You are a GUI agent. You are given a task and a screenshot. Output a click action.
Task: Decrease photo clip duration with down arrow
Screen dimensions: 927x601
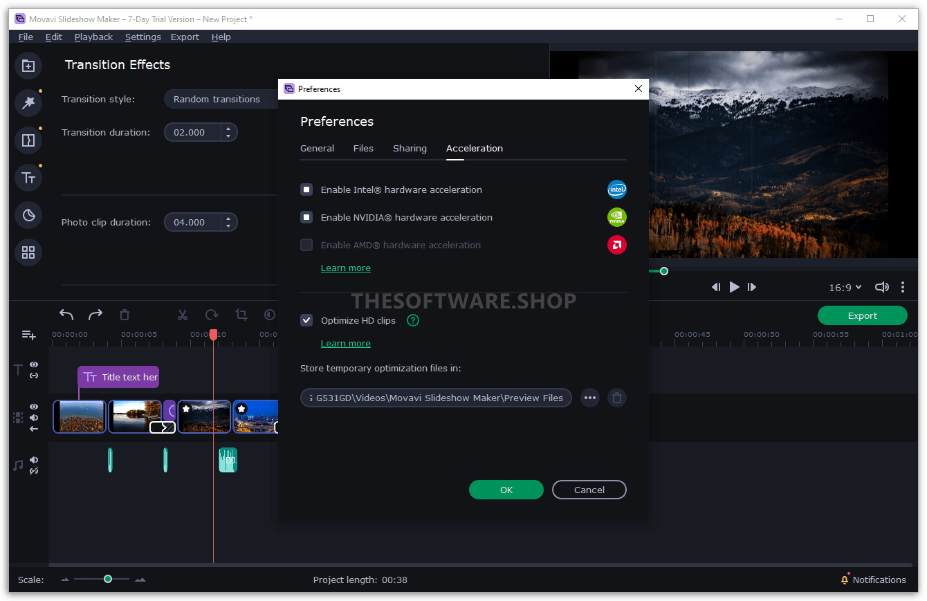tap(228, 226)
